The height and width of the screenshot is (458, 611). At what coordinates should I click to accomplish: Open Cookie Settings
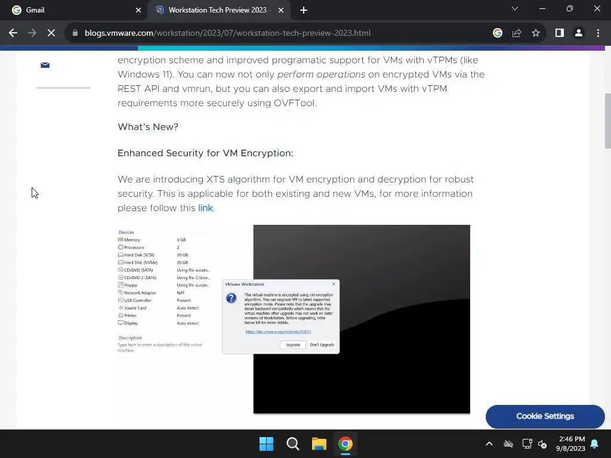[x=545, y=416]
